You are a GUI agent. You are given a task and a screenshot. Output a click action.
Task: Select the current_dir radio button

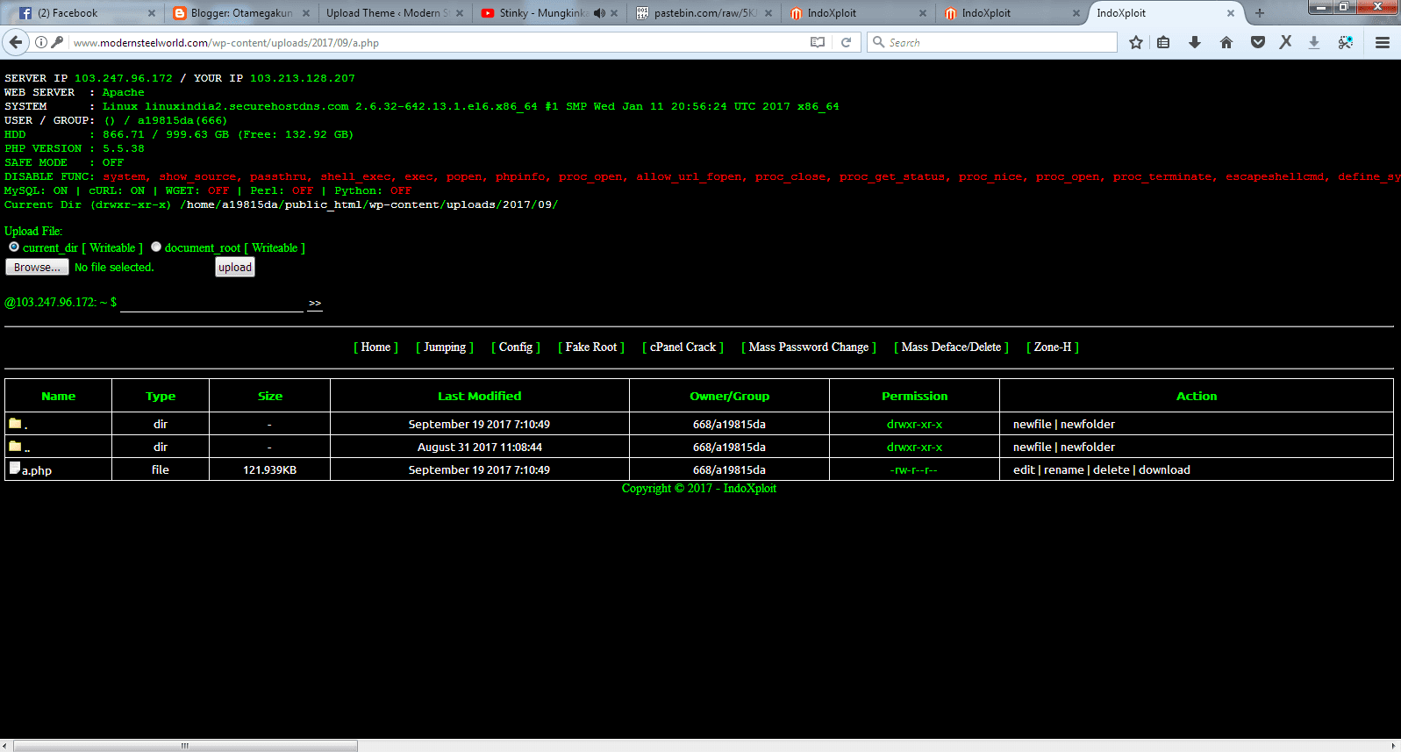(x=14, y=247)
